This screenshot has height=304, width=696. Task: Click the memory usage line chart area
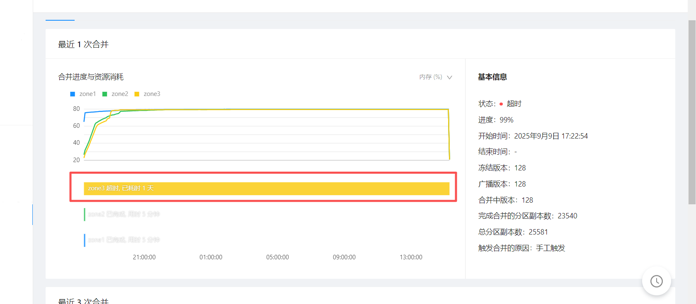click(x=267, y=134)
